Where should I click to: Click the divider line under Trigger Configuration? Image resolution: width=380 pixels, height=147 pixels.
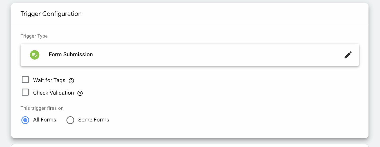[189, 25]
